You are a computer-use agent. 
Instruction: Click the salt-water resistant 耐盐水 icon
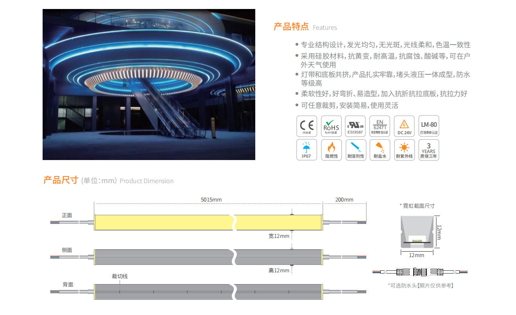(380, 150)
